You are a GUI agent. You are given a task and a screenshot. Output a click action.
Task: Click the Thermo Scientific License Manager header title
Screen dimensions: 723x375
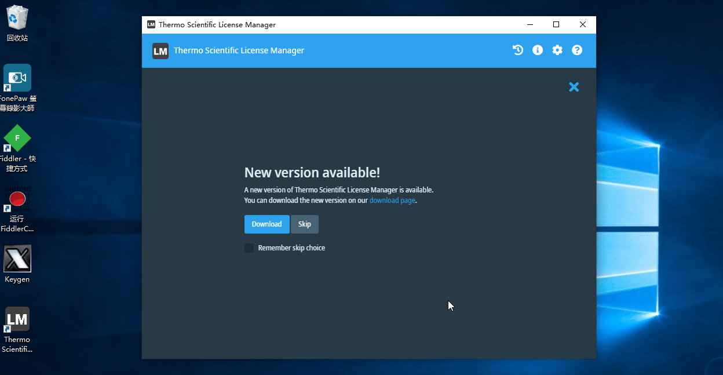239,50
